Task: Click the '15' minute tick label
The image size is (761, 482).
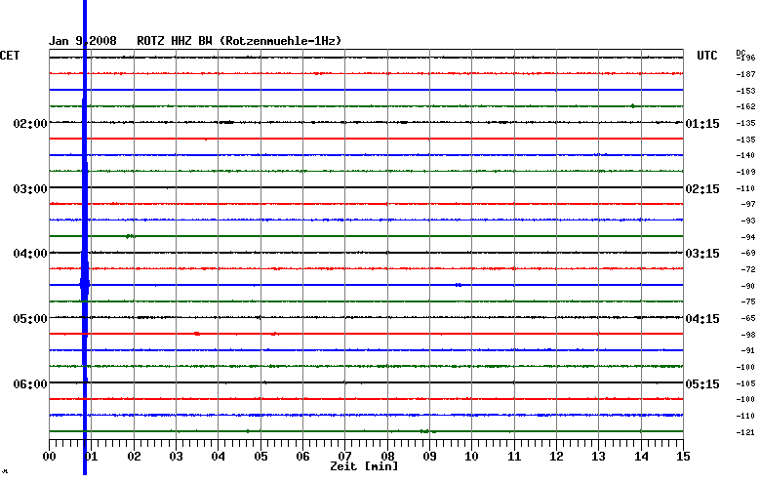Action: pos(683,457)
